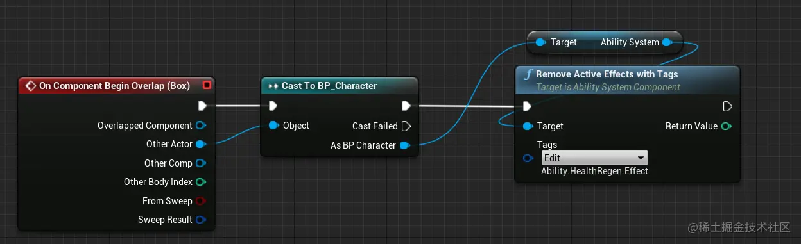Image resolution: width=801 pixels, height=244 pixels.
Task: Click the Other Body Index green pin
Action: 200,182
